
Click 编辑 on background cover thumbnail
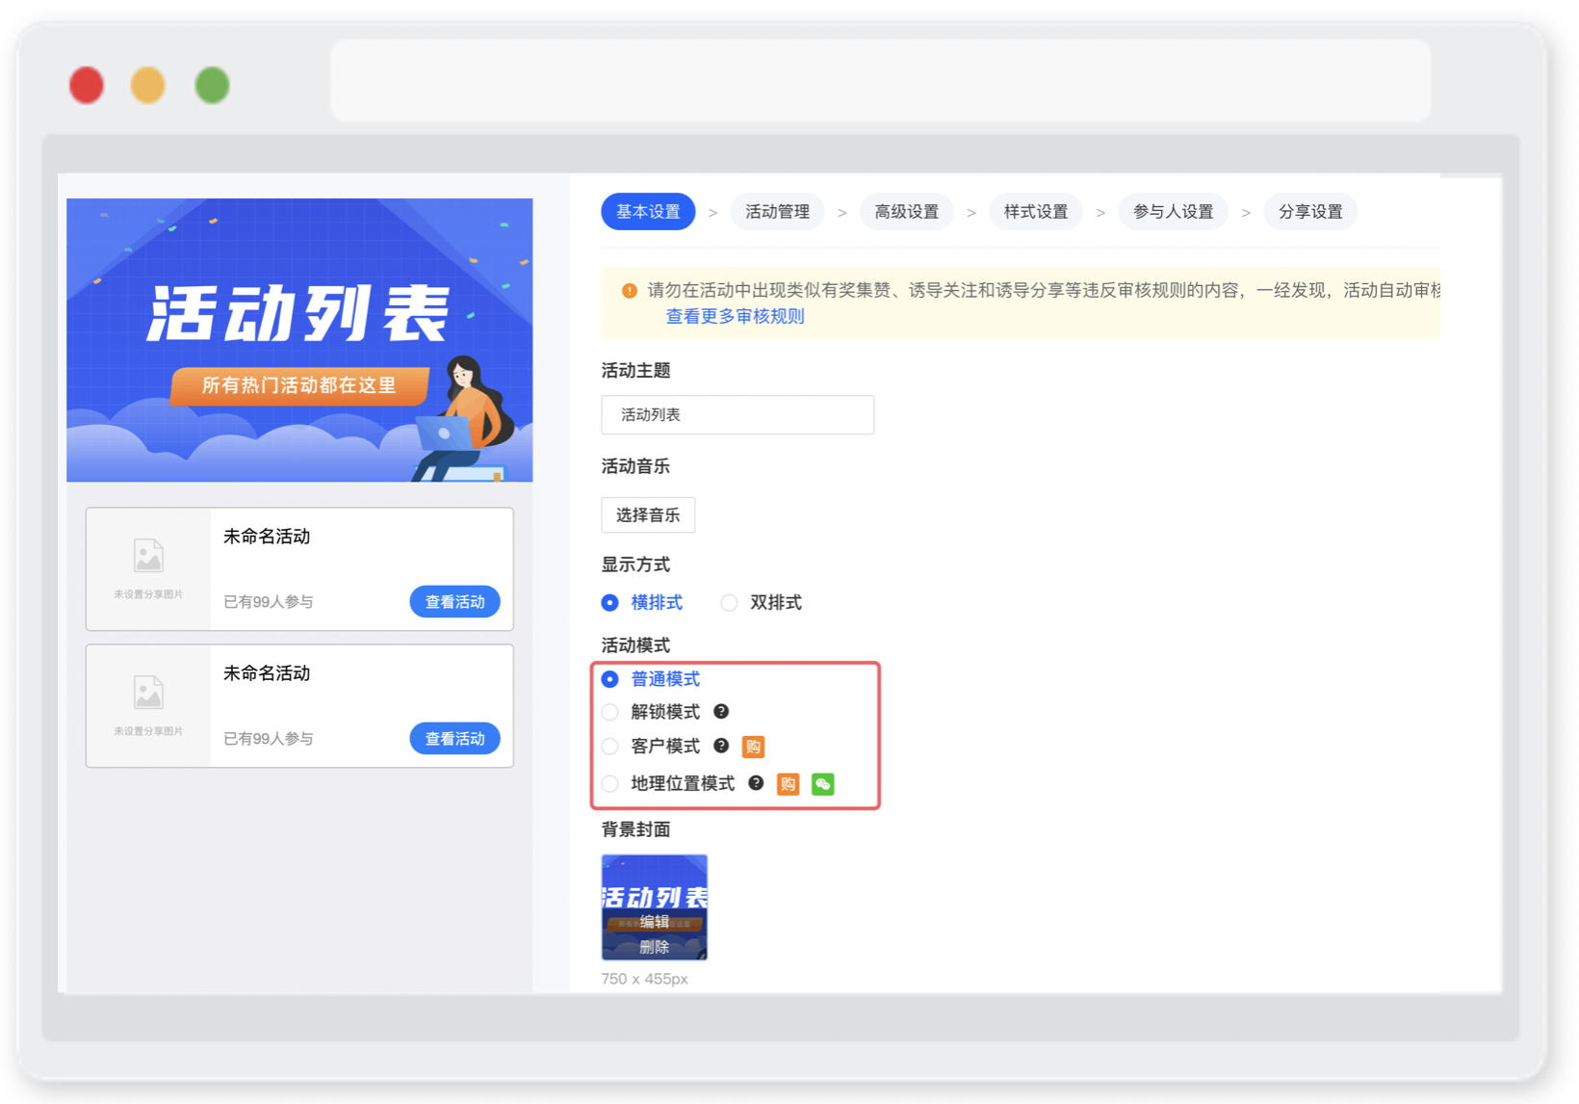point(655,922)
